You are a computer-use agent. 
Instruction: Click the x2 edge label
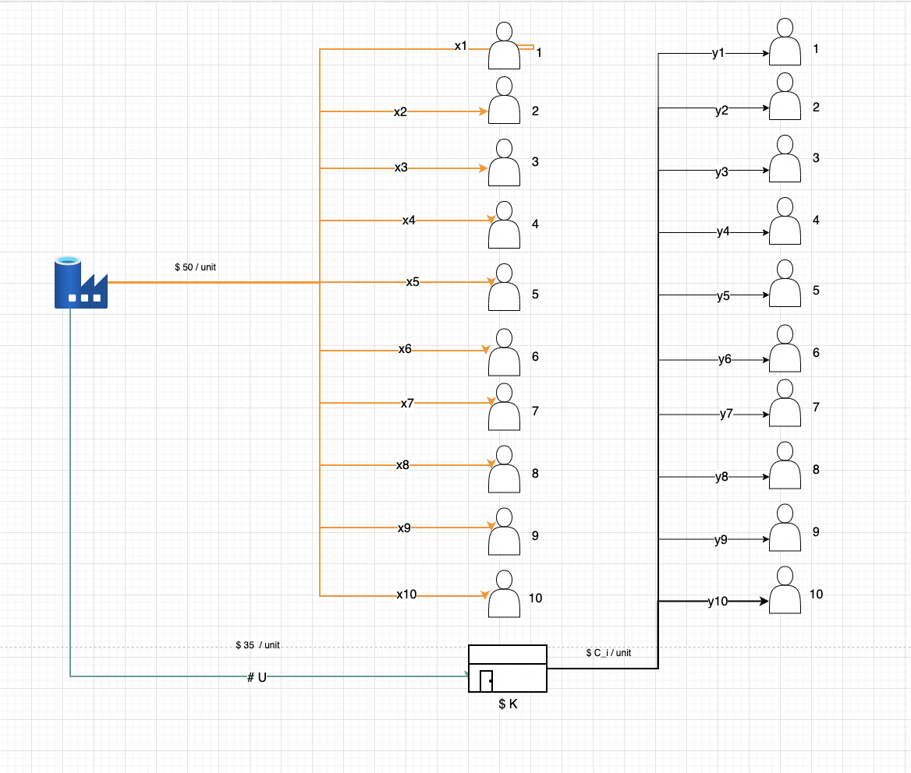coord(400,112)
